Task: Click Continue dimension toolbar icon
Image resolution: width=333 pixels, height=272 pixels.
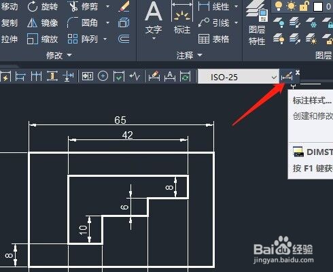Action: tap(36, 76)
